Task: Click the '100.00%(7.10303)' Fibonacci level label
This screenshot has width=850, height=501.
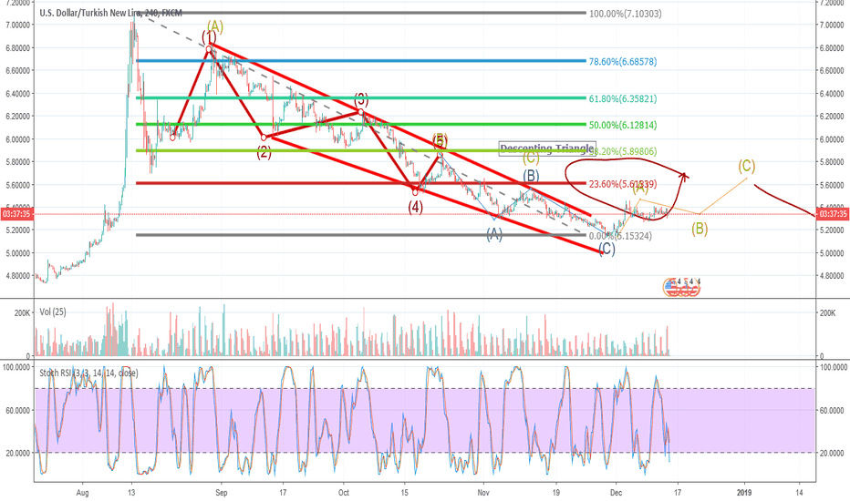Action: [x=626, y=14]
